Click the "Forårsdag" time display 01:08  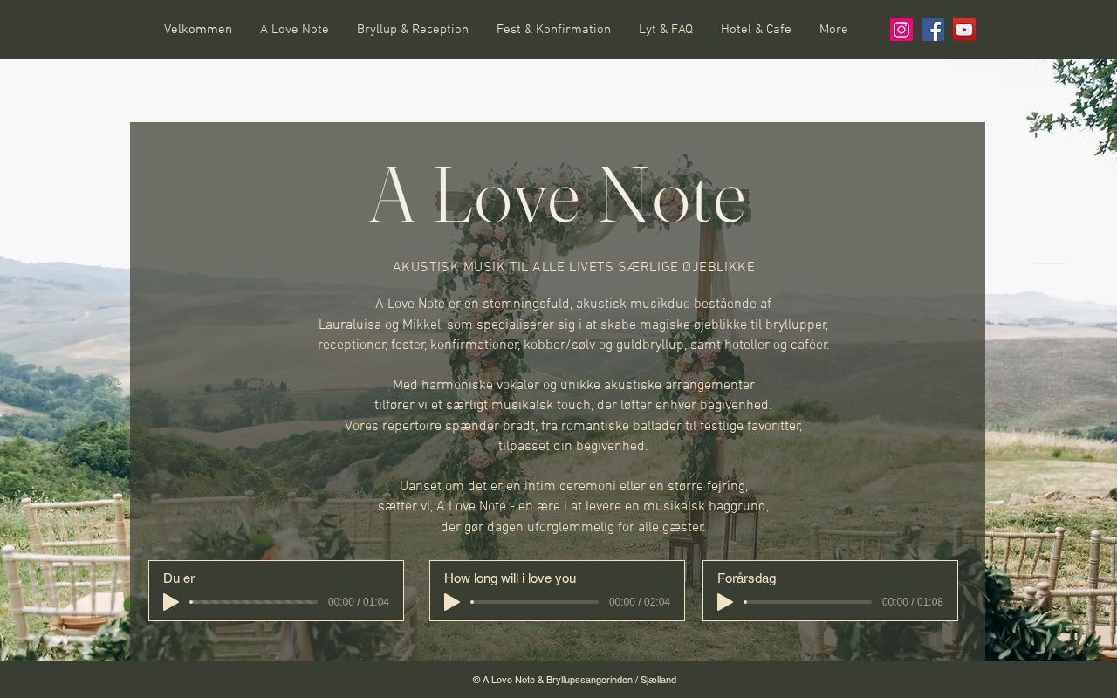coord(930,602)
